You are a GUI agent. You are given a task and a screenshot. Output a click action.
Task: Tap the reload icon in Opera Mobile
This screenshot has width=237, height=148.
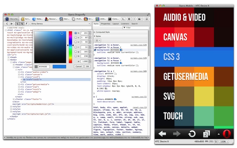point(192,134)
